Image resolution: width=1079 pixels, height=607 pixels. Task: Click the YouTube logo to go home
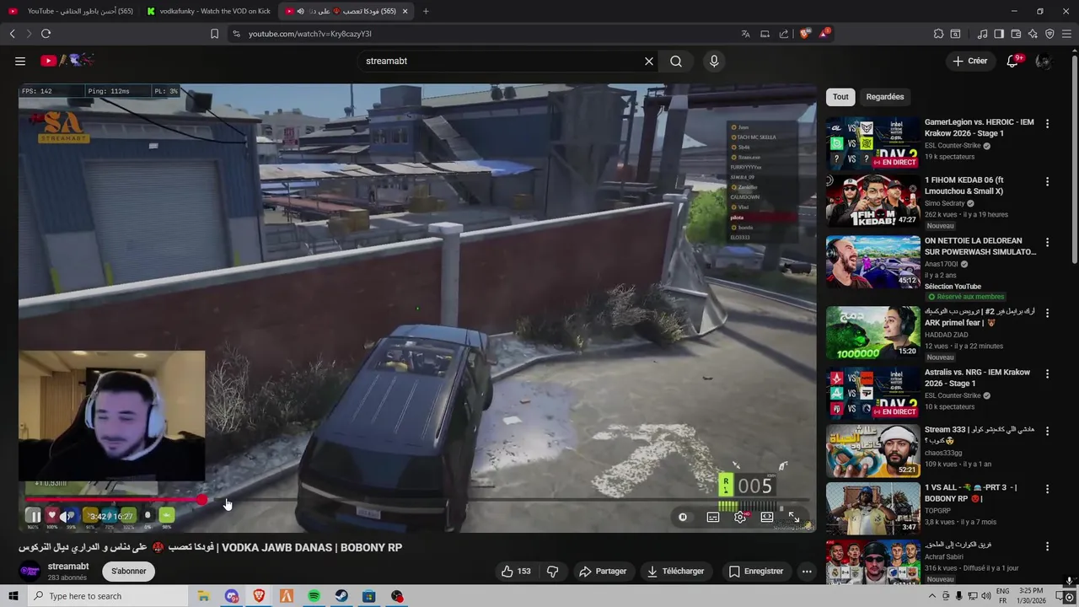point(67,61)
